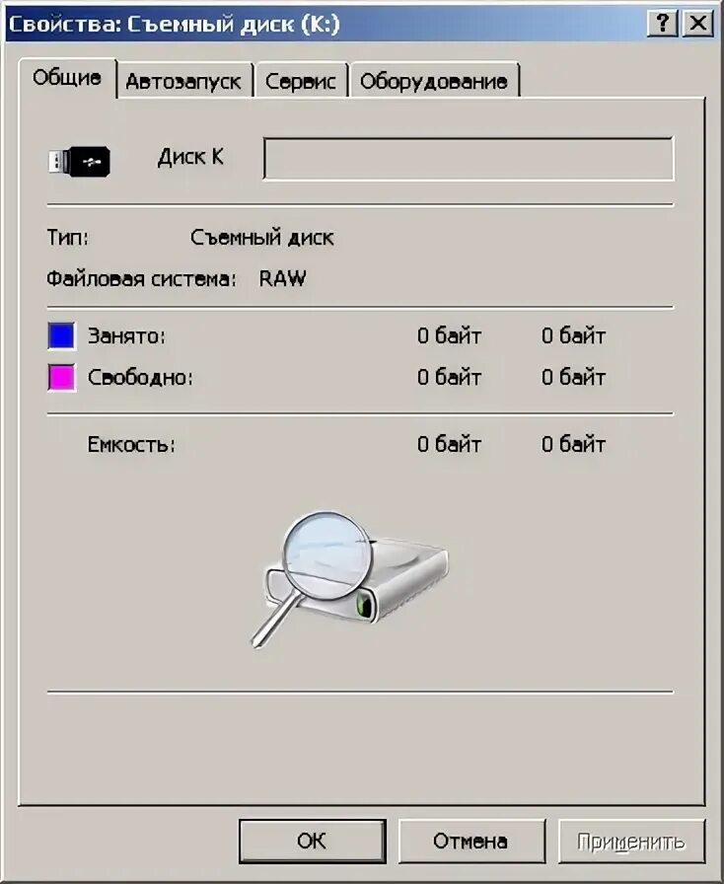
Task: Confirm with the OK button
Action: point(313,842)
